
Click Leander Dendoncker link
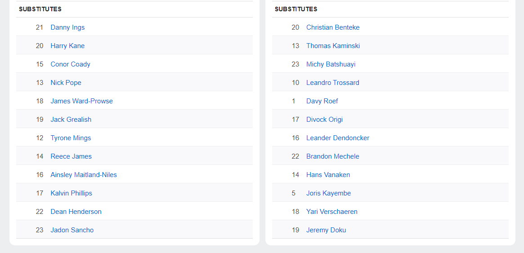coord(338,138)
